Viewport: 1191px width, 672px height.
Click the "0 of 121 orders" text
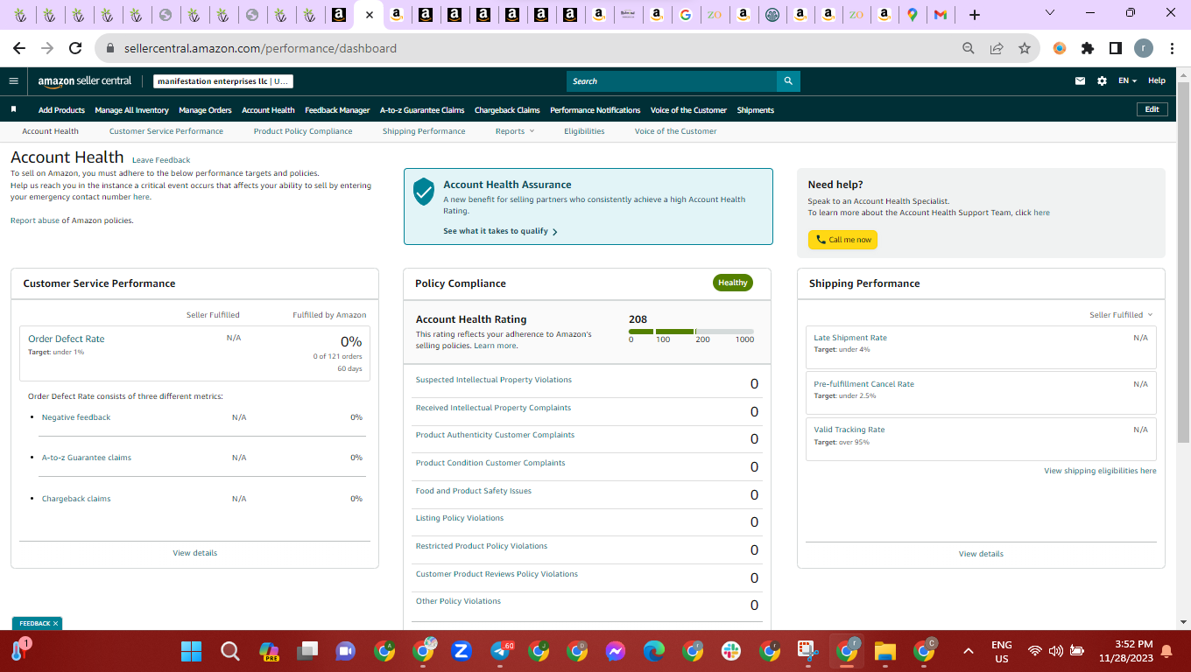point(337,356)
